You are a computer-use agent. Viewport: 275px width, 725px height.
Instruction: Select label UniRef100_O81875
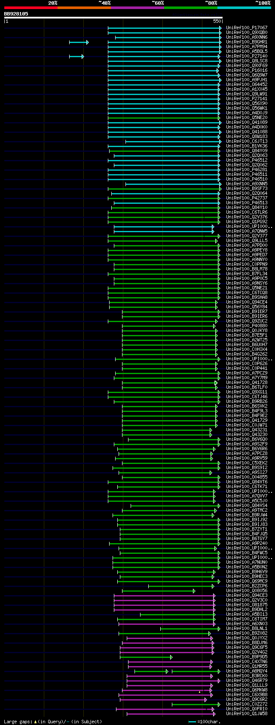247,605
